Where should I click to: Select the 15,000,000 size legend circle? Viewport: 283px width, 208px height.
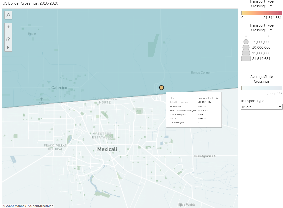tap(246, 53)
